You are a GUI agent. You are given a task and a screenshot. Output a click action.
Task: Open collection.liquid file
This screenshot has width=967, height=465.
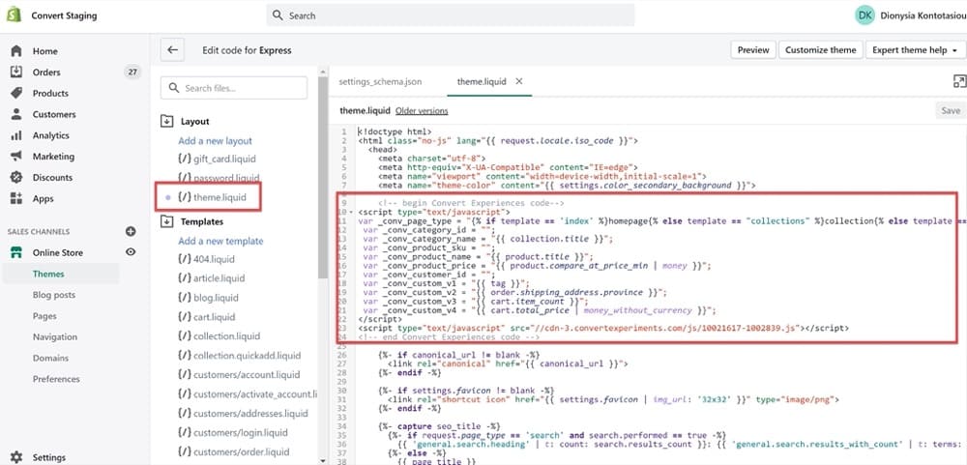tap(219, 336)
